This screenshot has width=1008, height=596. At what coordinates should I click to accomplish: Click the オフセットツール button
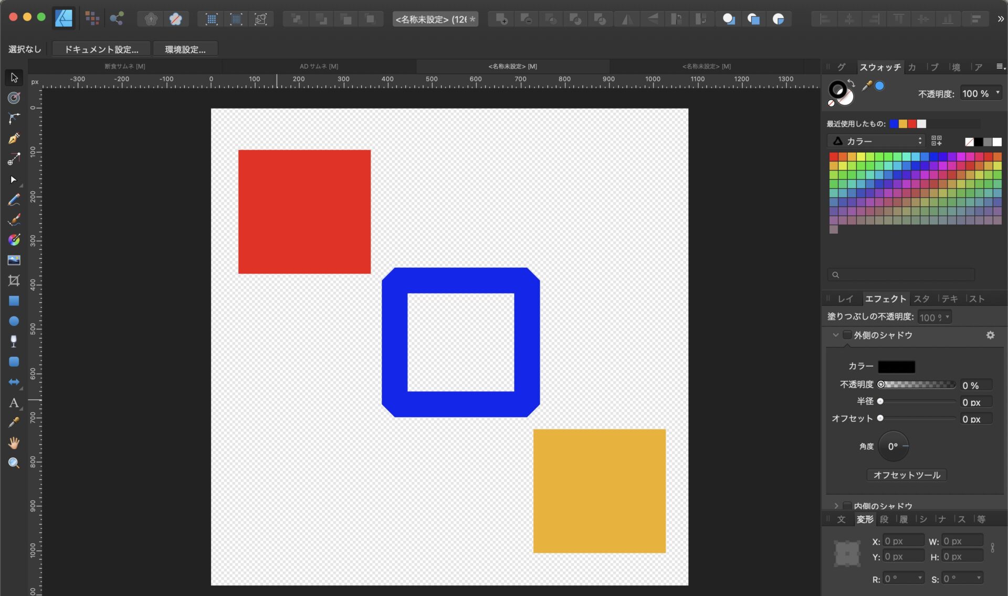point(907,475)
